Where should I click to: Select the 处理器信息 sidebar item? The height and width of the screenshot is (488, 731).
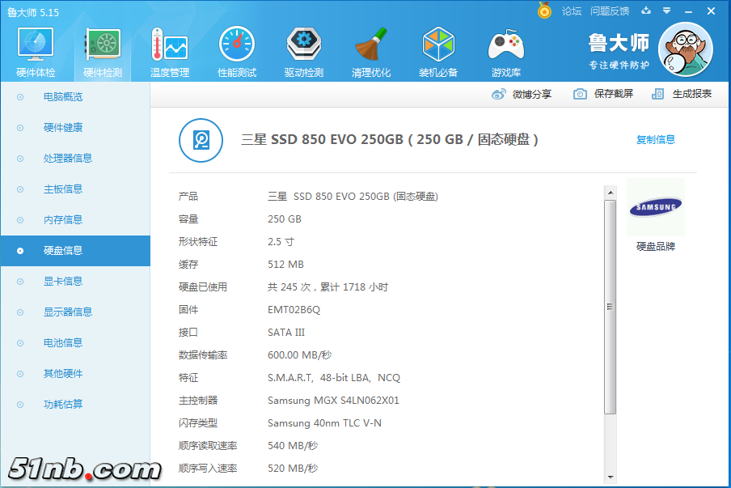(68, 159)
